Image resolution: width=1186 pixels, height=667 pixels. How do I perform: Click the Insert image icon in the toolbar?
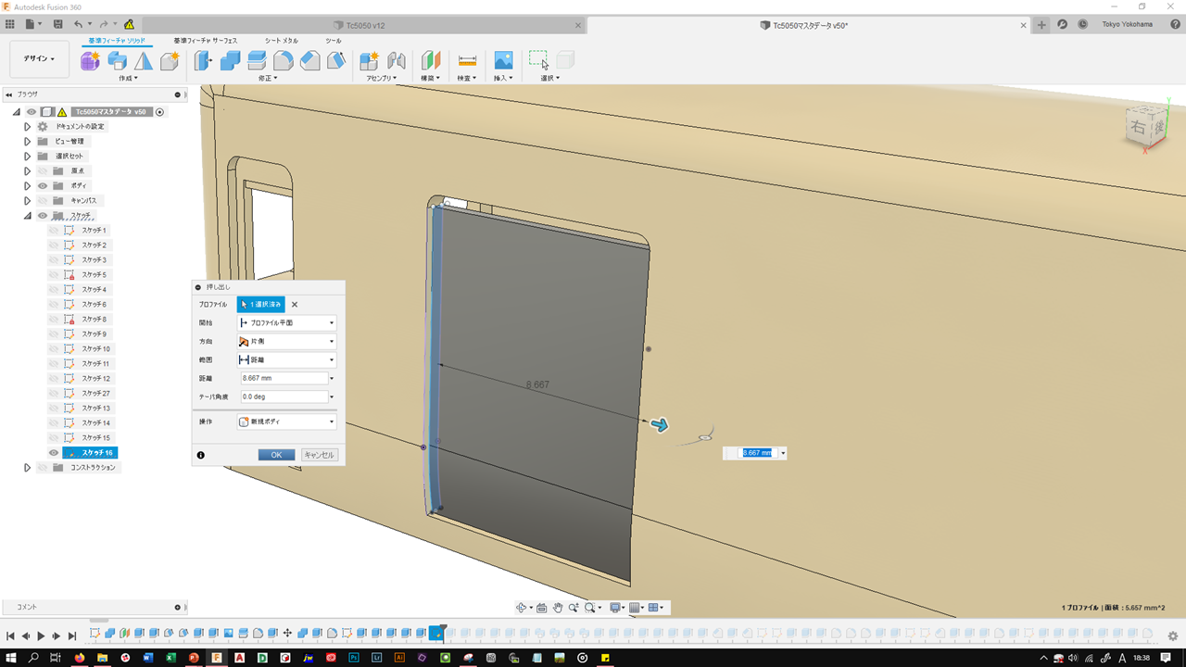(503, 61)
